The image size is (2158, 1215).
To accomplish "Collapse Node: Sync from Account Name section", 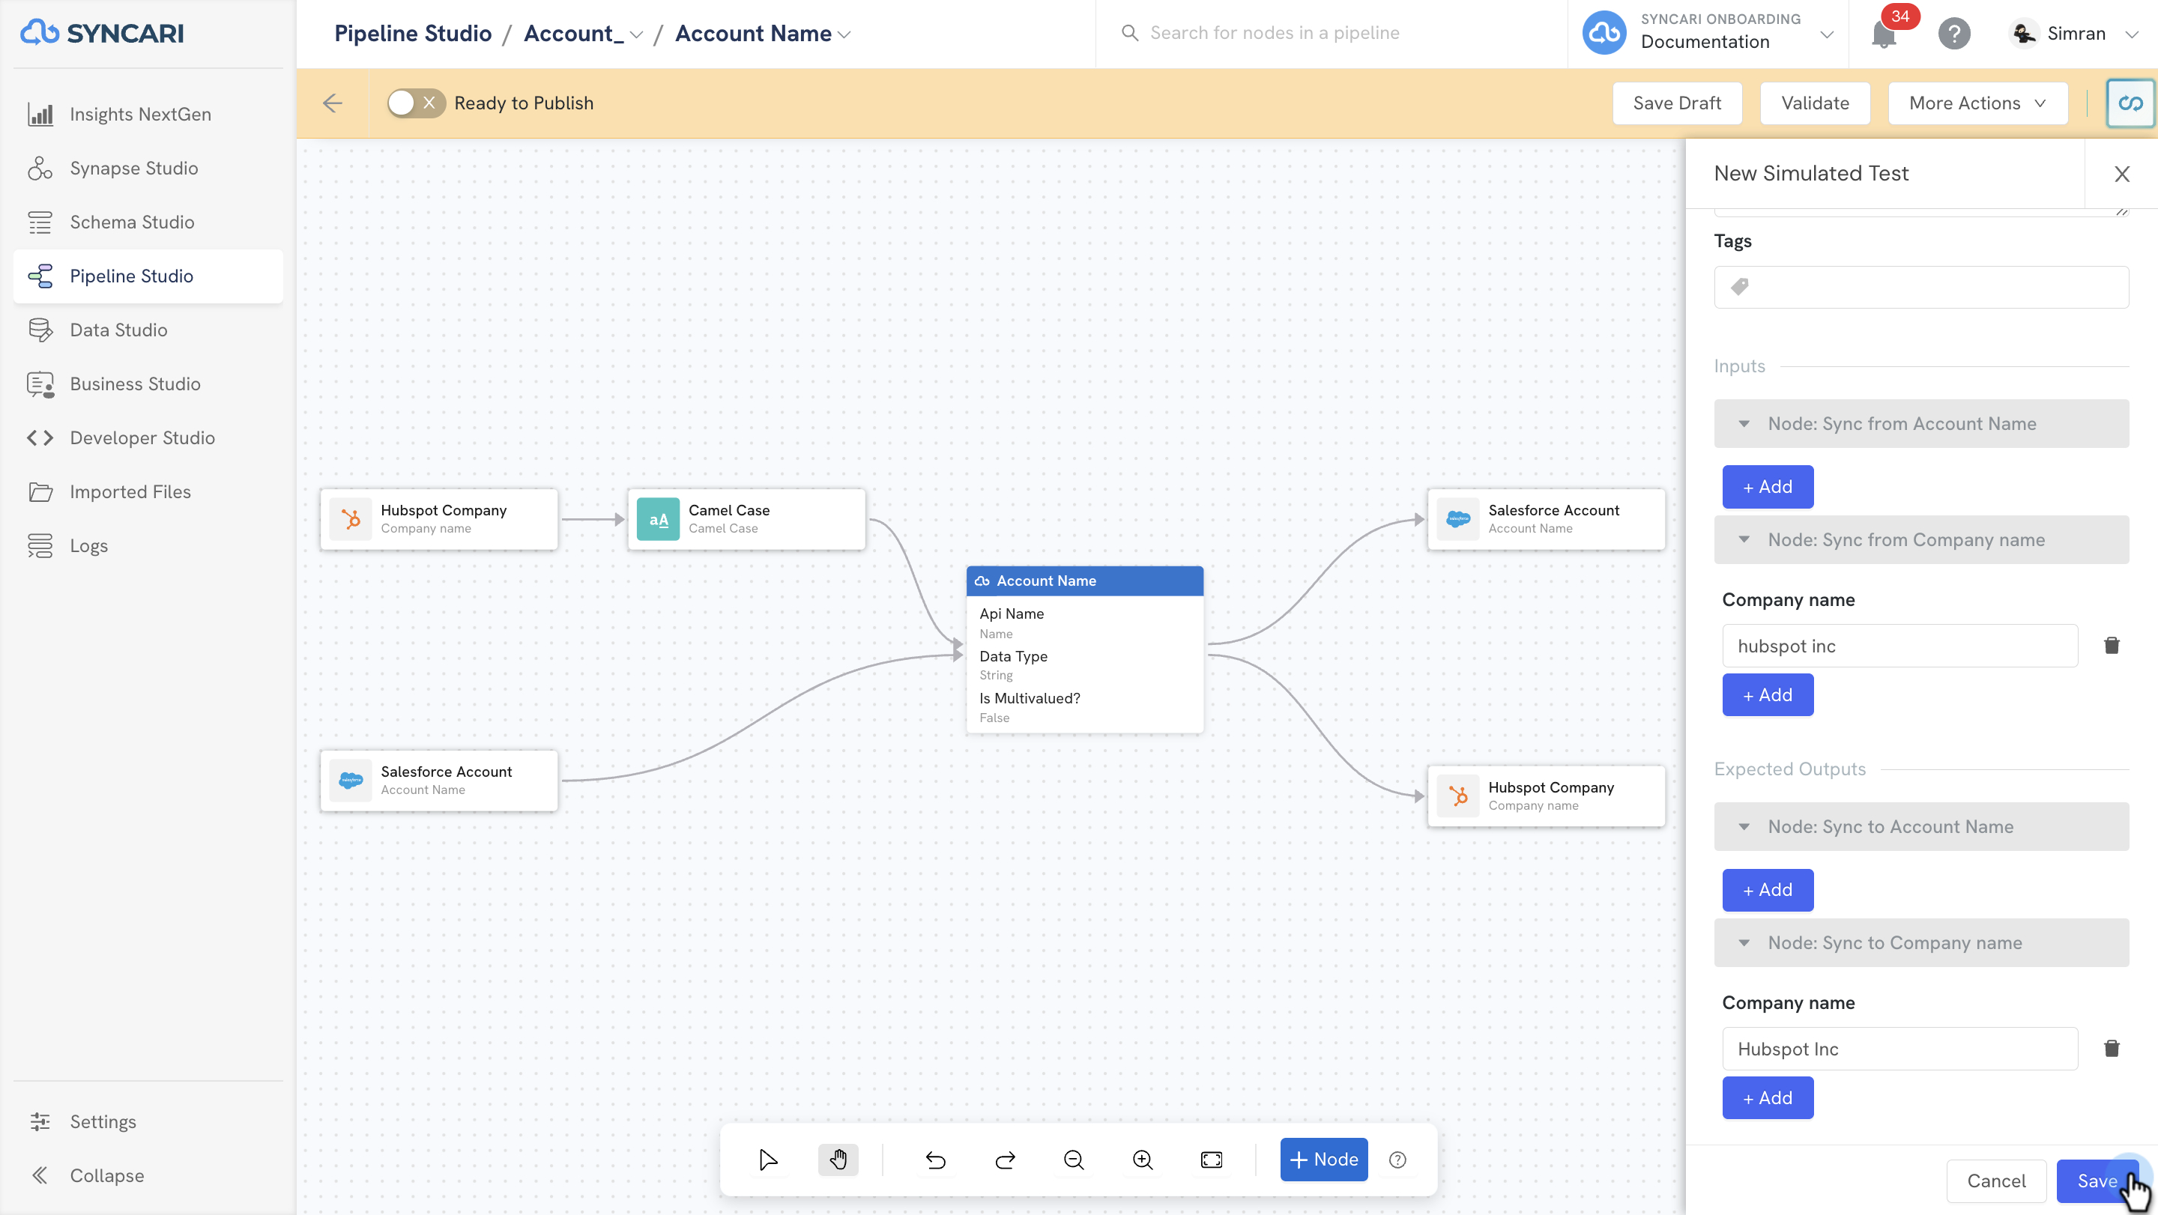I will [1921, 424].
